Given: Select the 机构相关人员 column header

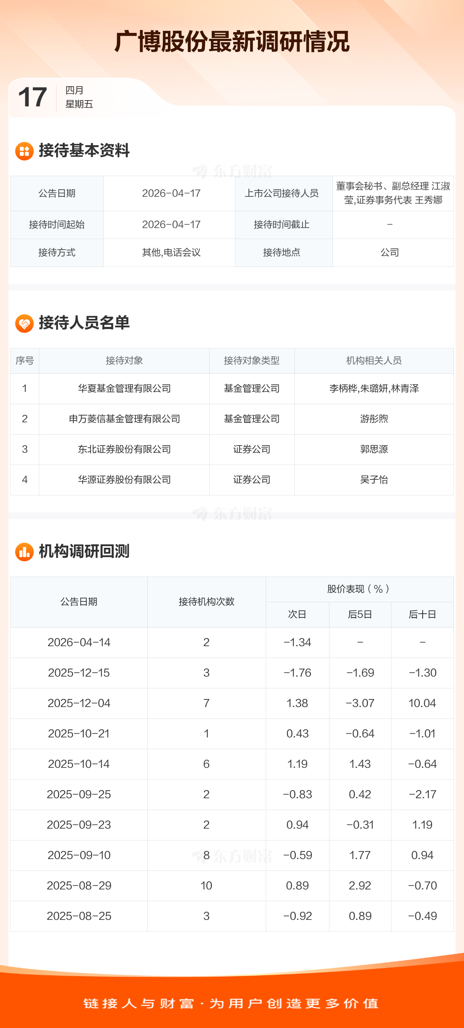Looking at the screenshot, I should [x=374, y=361].
